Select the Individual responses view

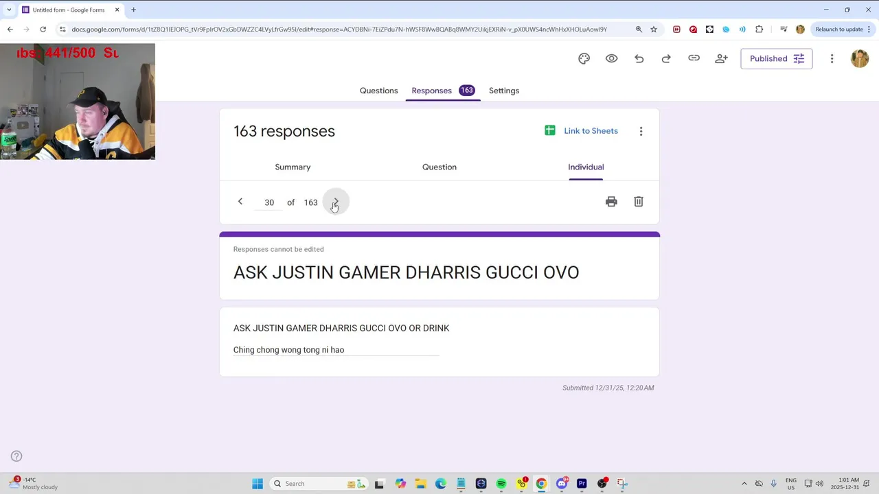click(x=586, y=167)
